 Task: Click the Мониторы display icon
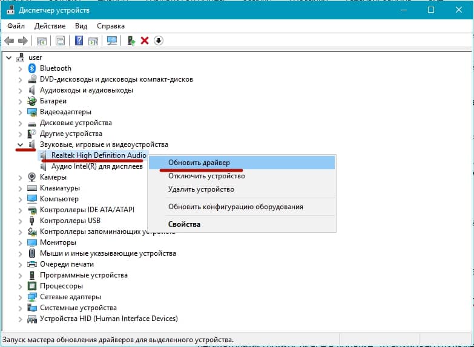click(32, 242)
